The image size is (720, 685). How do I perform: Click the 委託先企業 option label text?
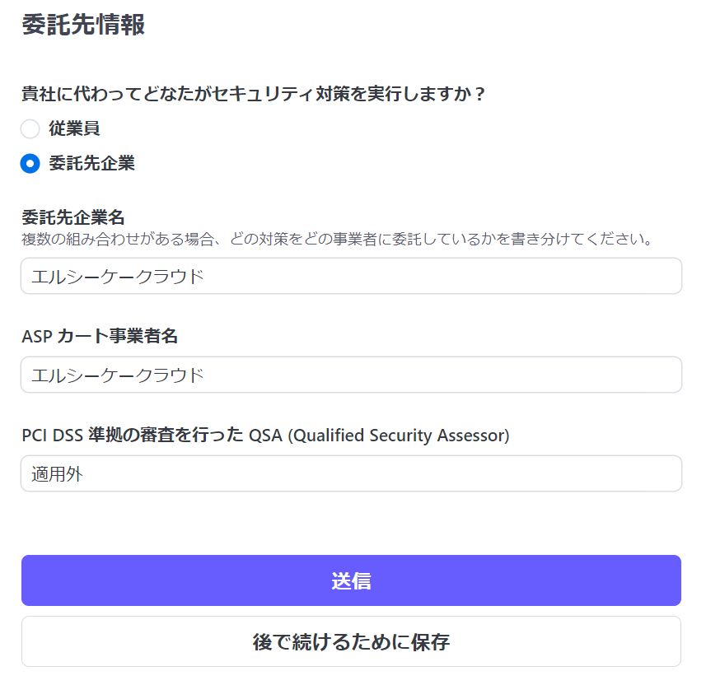tap(91, 164)
